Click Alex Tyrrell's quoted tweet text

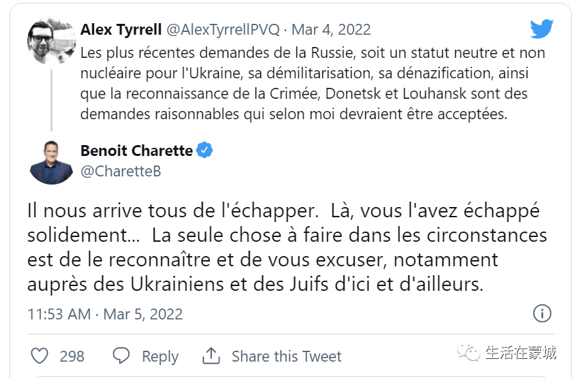click(x=313, y=84)
